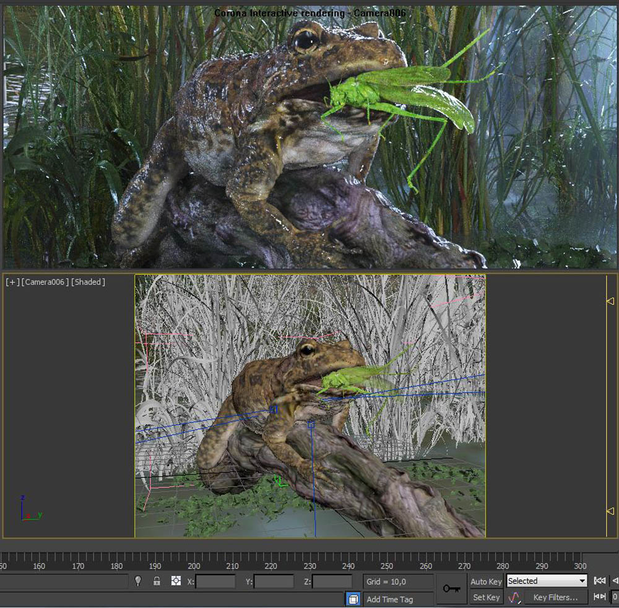Screen dimensions: 619x608
Task: Enable Set Key animation mode
Action: point(486,597)
